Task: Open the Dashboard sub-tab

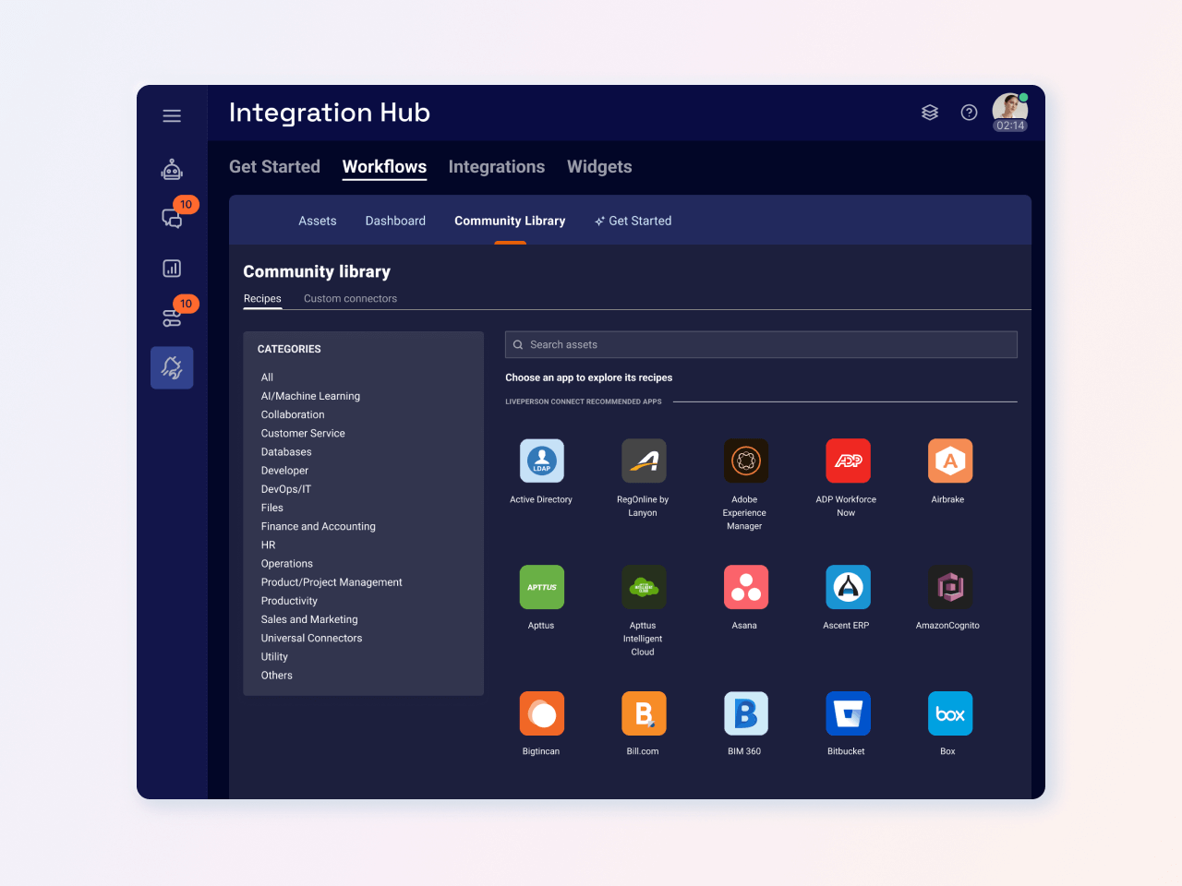Action: 395,221
